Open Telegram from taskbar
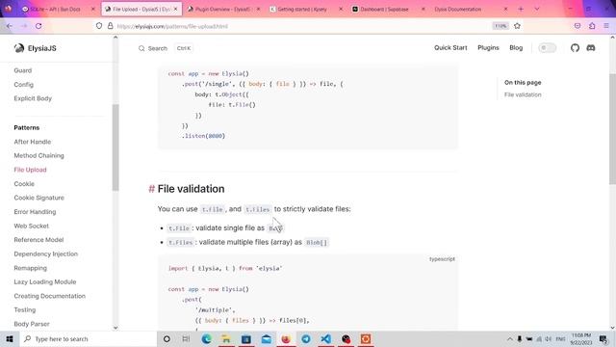This screenshot has width=616, height=347. click(306, 338)
